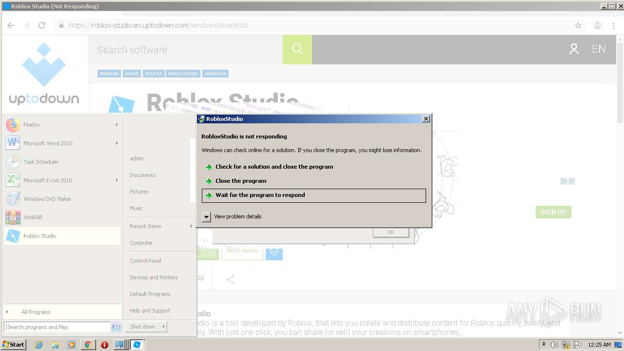Focus the Search programs and files box
The height and width of the screenshot is (351, 624).
click(x=57, y=327)
